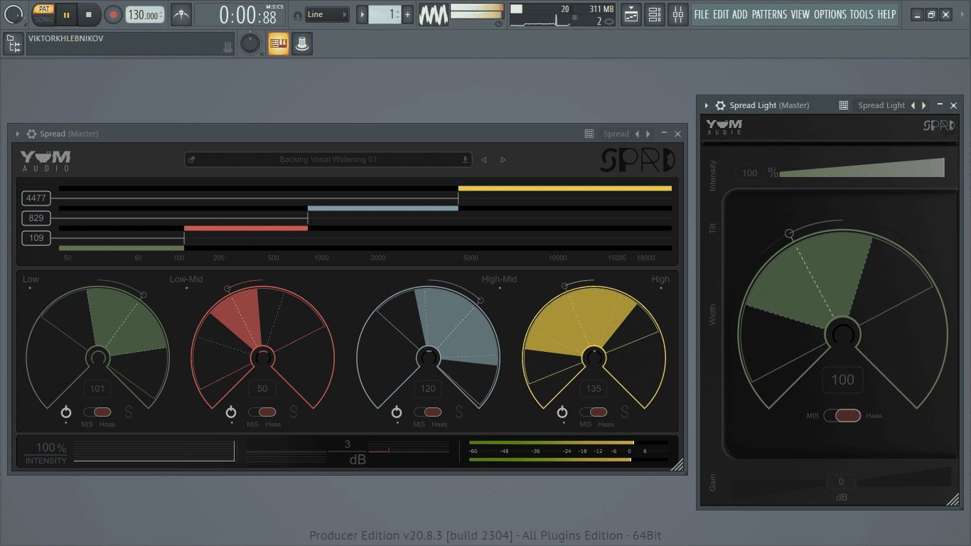Solo the Low-Mid band with S
Viewport: 971px width, 546px height.
point(294,412)
